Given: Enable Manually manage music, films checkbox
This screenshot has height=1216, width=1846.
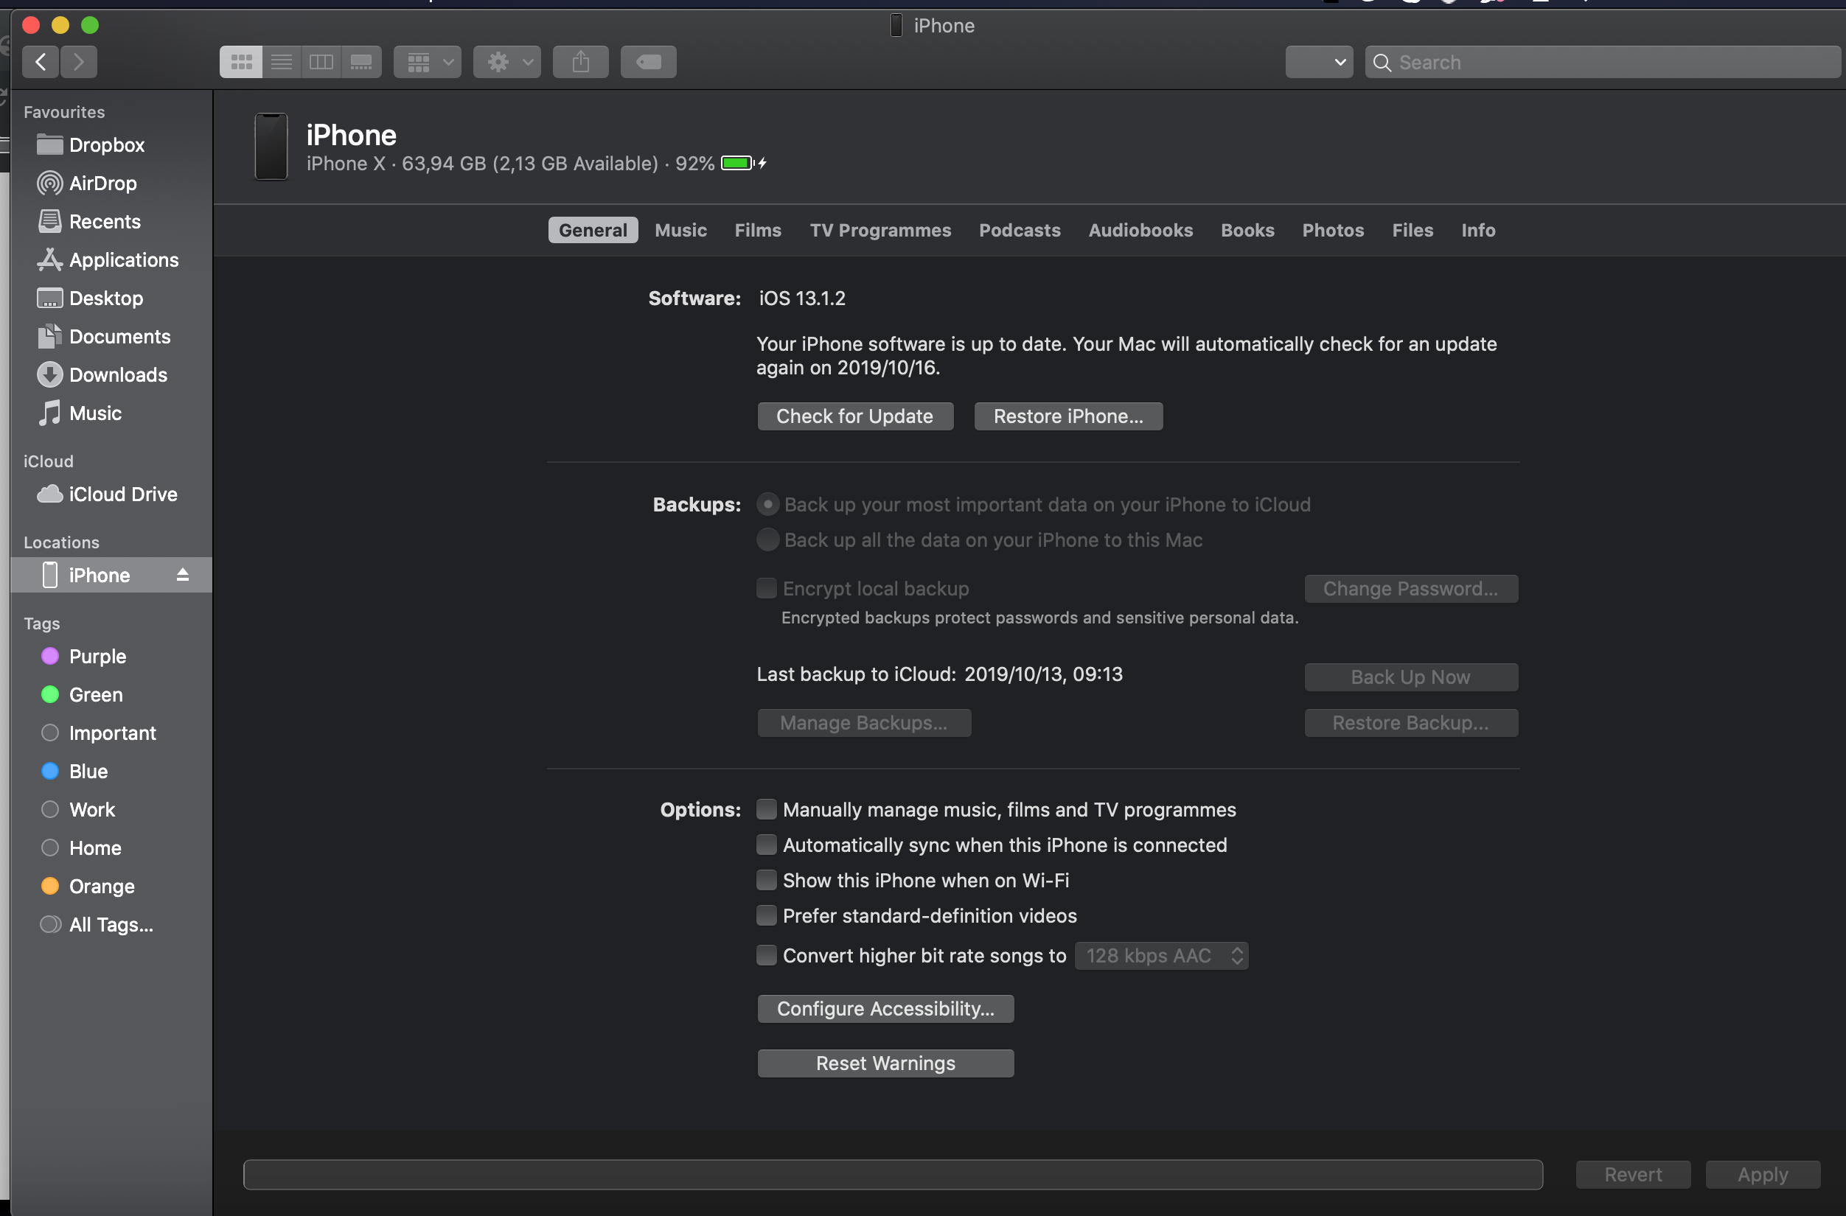Looking at the screenshot, I should tap(766, 809).
